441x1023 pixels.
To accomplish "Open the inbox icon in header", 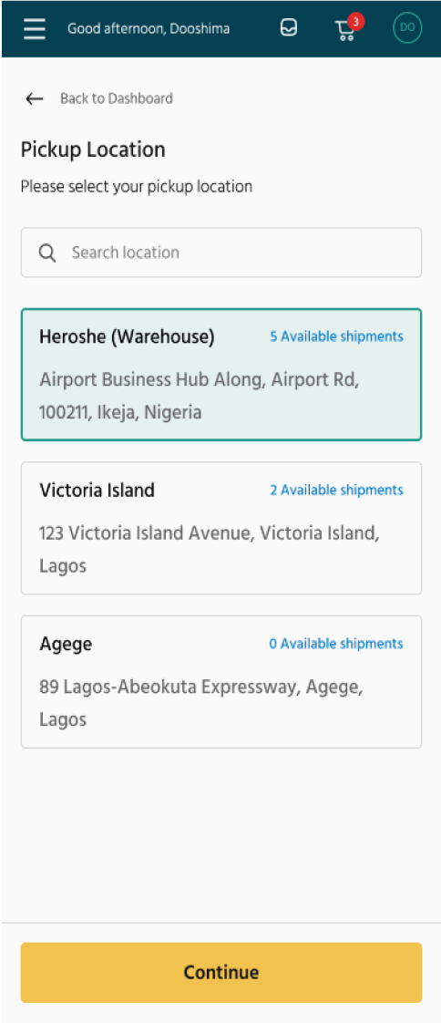I will (x=289, y=28).
